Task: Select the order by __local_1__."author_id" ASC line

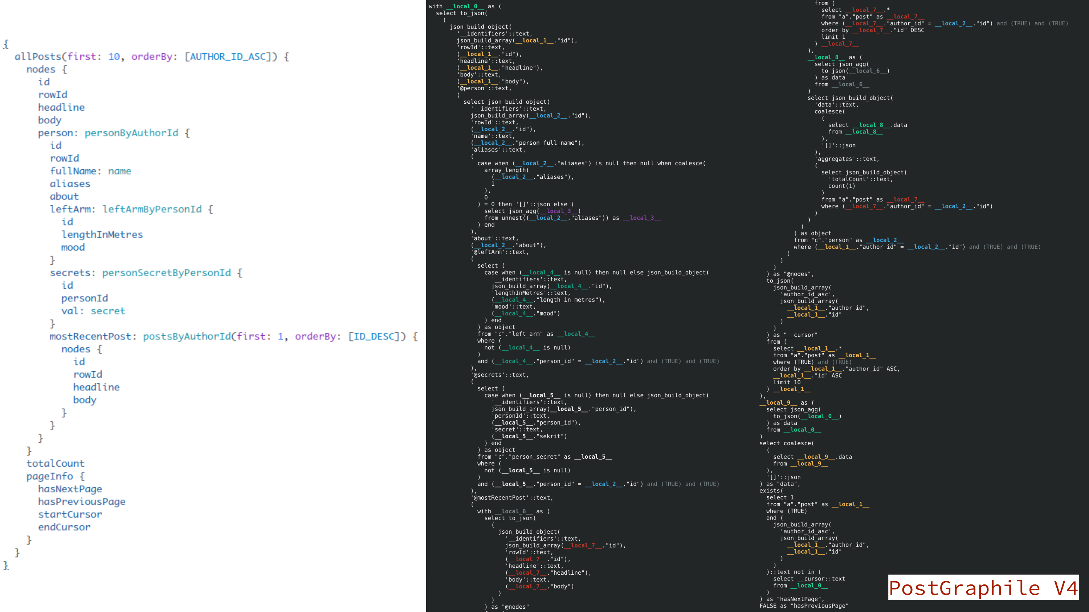Action: point(837,369)
